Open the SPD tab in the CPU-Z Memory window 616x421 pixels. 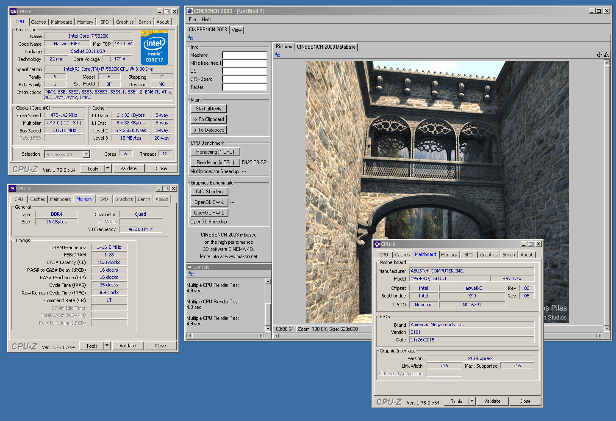click(104, 199)
